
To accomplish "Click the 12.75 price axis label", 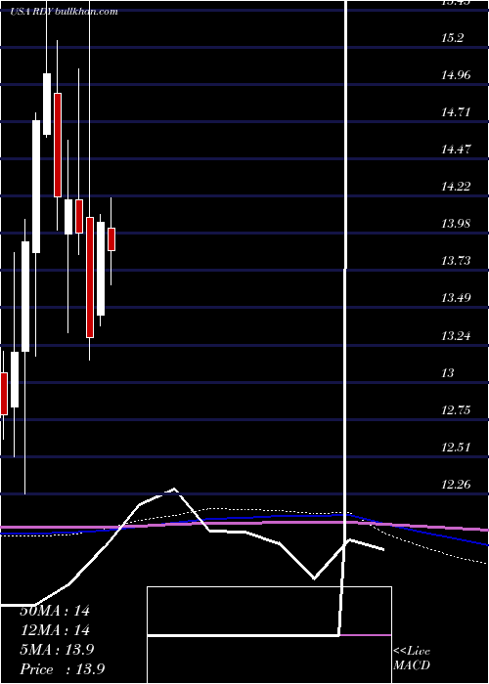I will click(x=456, y=410).
